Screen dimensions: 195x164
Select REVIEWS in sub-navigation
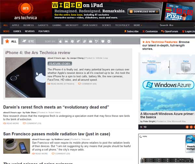click(x=30, y=31)
